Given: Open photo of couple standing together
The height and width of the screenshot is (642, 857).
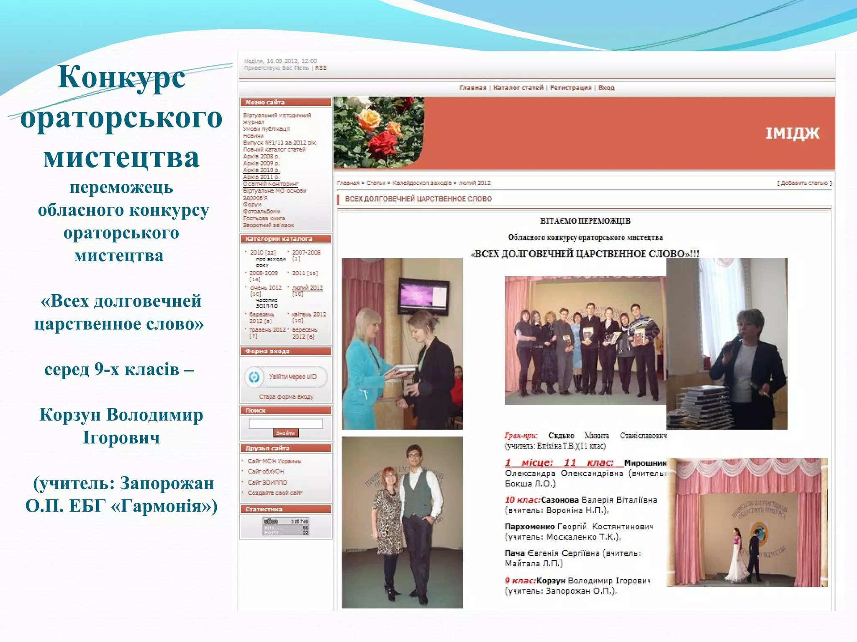Looking at the screenshot, I should pyautogui.click(x=402, y=522).
